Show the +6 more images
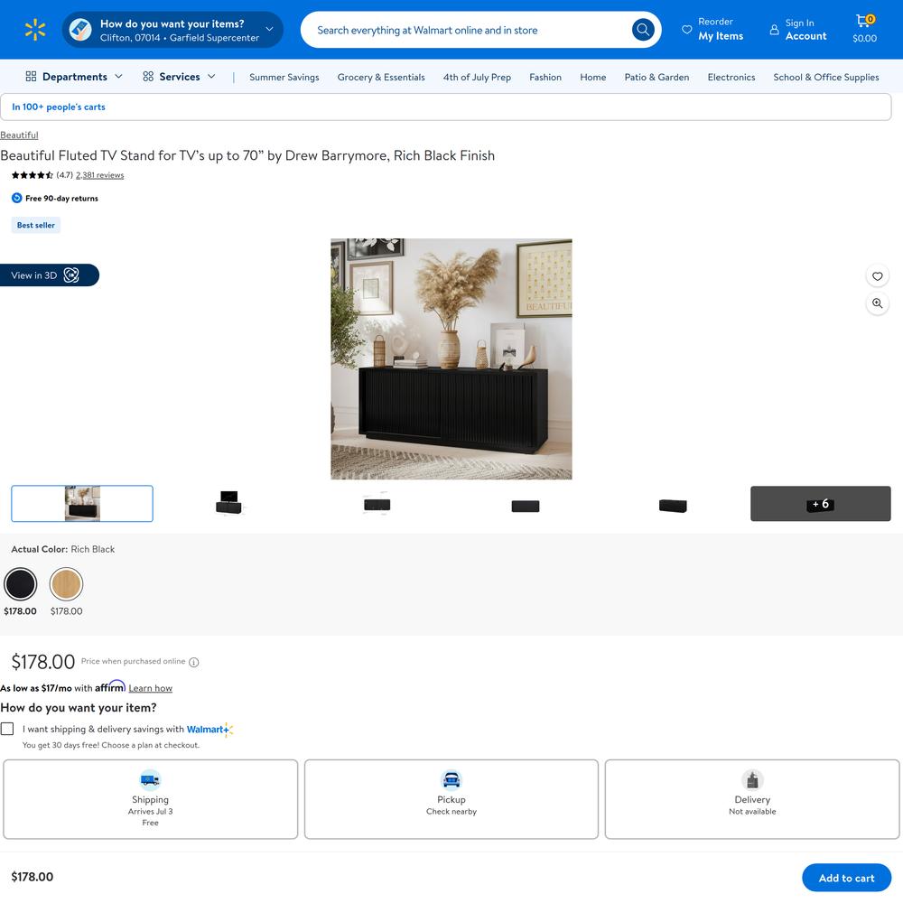903x903 pixels. pos(821,504)
